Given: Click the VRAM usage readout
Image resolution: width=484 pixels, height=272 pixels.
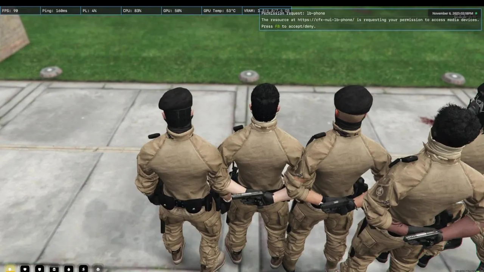Looking at the screenshot, I should 267,11.
